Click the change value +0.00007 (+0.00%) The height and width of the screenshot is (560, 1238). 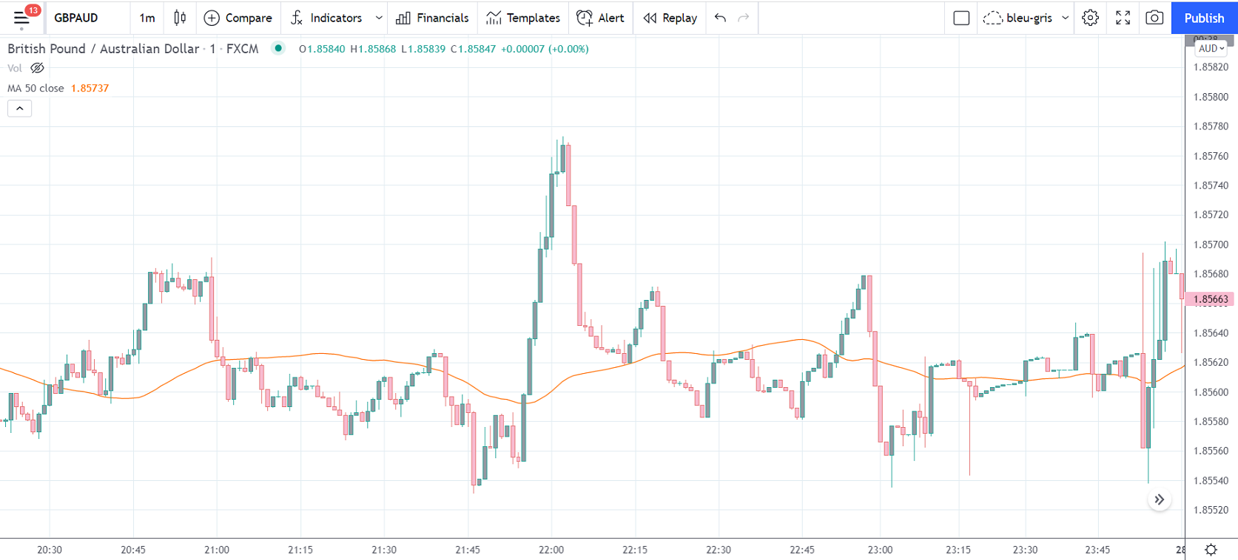pos(545,49)
